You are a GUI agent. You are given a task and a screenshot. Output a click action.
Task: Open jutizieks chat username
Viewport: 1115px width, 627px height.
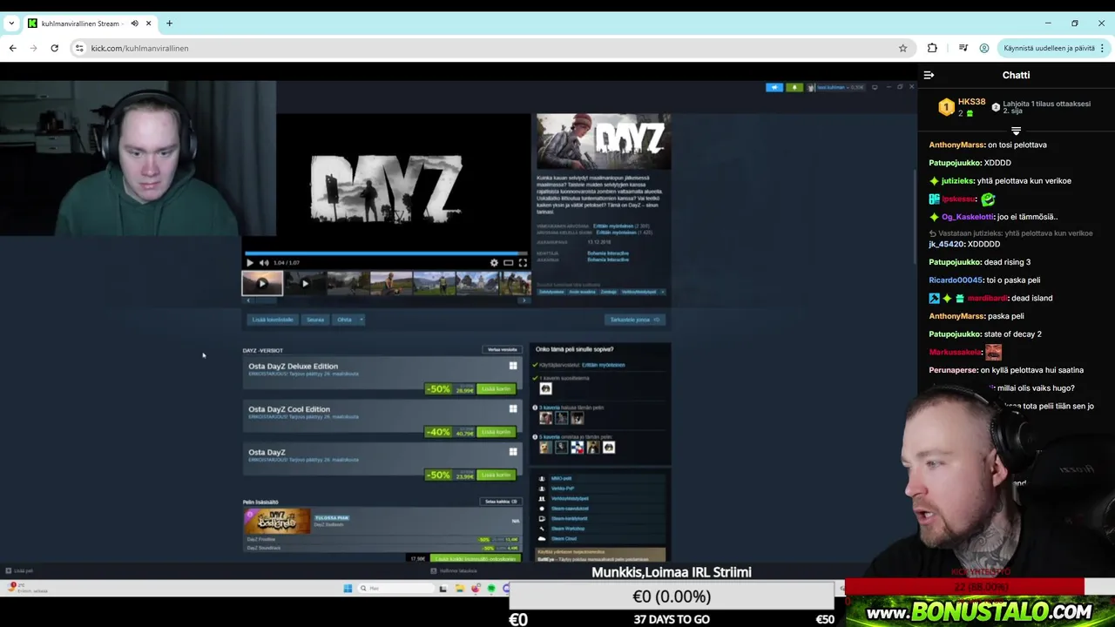[957, 181]
